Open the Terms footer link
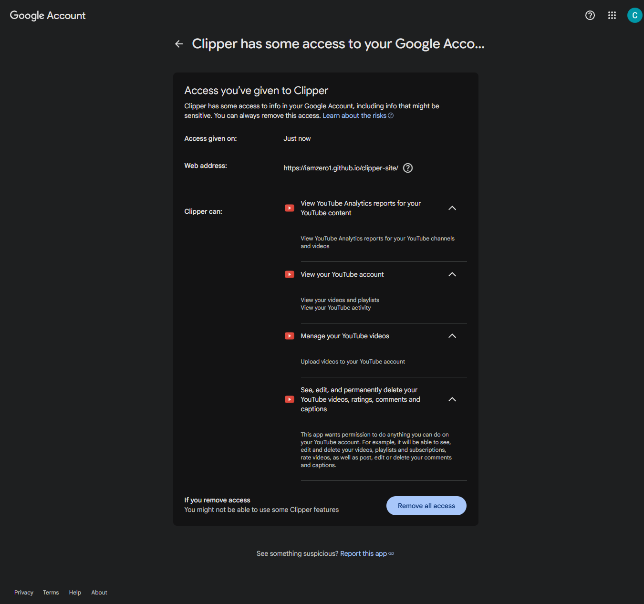 pos(51,593)
